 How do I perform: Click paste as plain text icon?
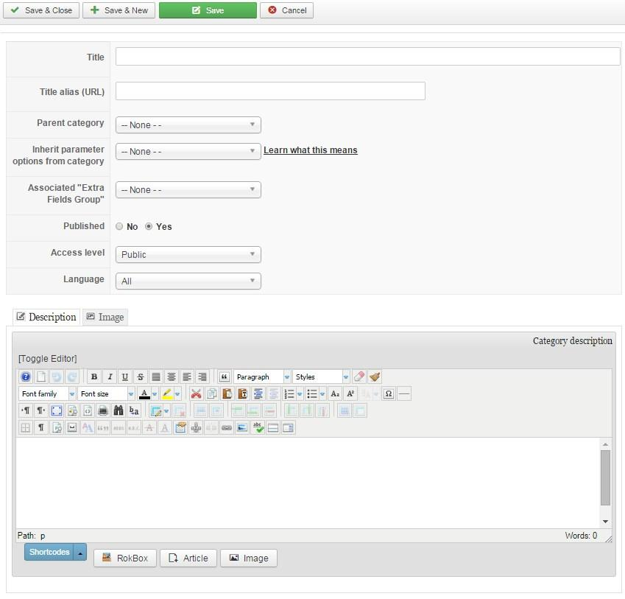242,394
